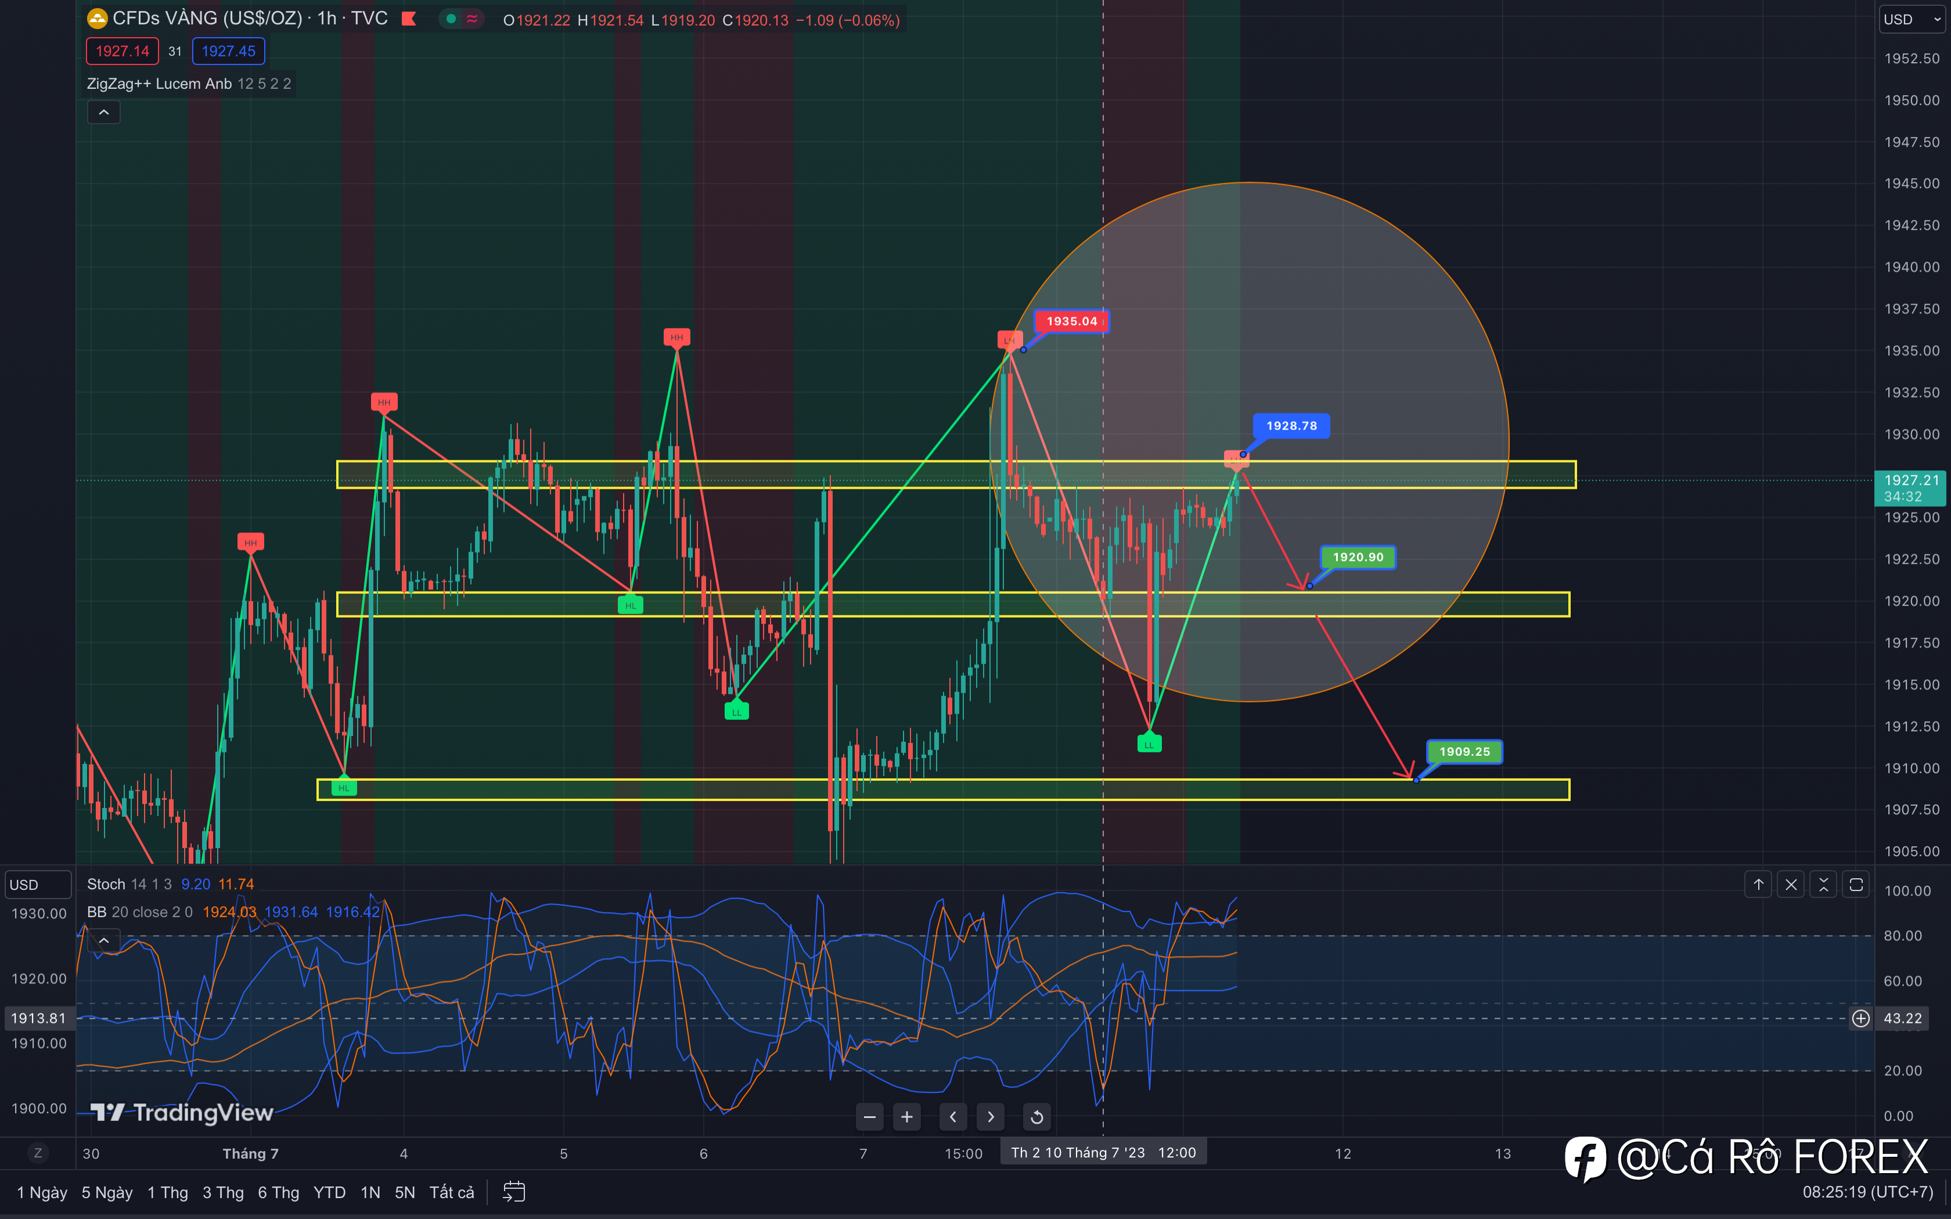This screenshot has height=1219, width=1951.
Task: Select the 1 Ngày time range
Action: point(42,1192)
